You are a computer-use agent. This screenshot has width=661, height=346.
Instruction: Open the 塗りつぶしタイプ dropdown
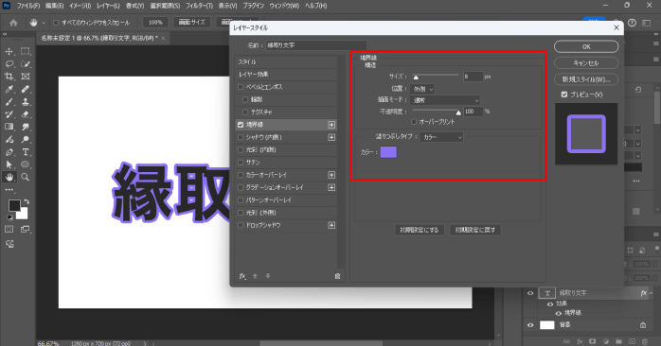(x=441, y=137)
